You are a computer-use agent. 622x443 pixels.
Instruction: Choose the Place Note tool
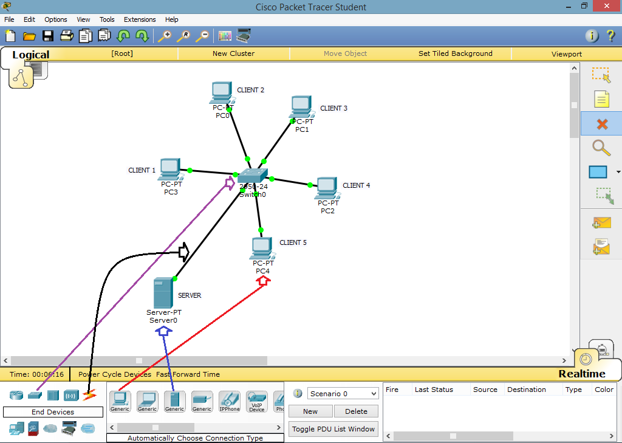click(x=601, y=99)
